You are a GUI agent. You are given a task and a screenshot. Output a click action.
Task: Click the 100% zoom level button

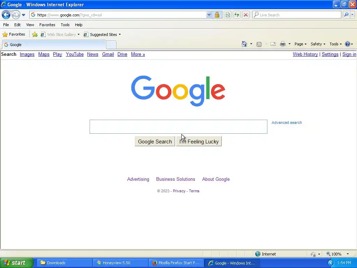pos(336,254)
